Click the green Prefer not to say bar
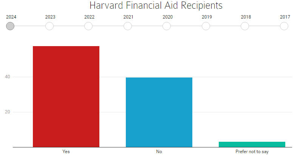 (x=252, y=144)
